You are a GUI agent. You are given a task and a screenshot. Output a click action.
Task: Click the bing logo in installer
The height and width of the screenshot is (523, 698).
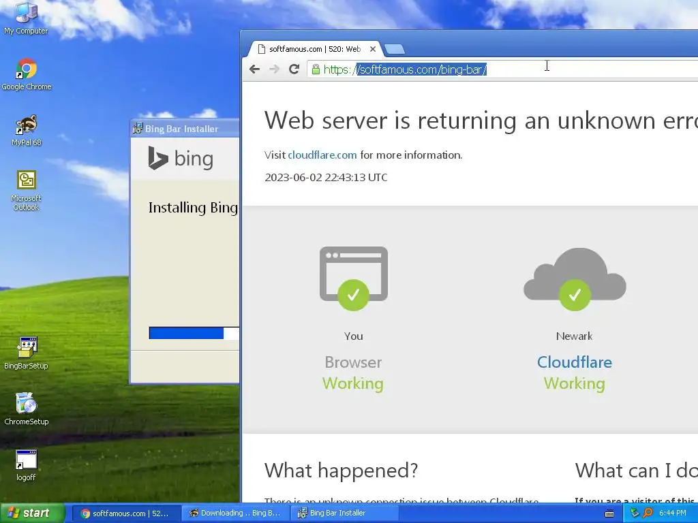181,158
